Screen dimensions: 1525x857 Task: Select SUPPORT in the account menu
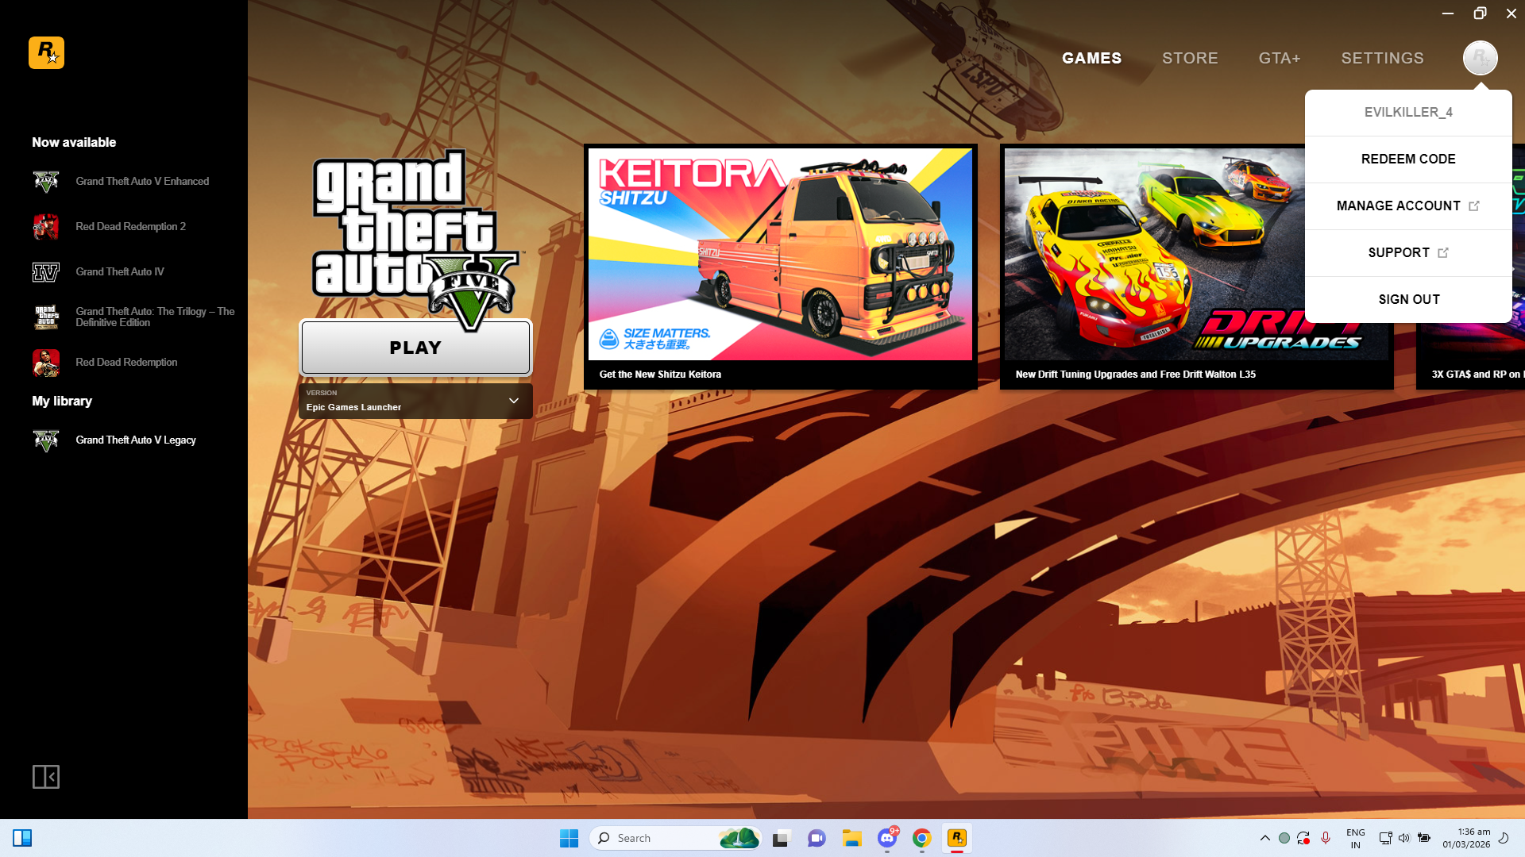pyautogui.click(x=1408, y=253)
